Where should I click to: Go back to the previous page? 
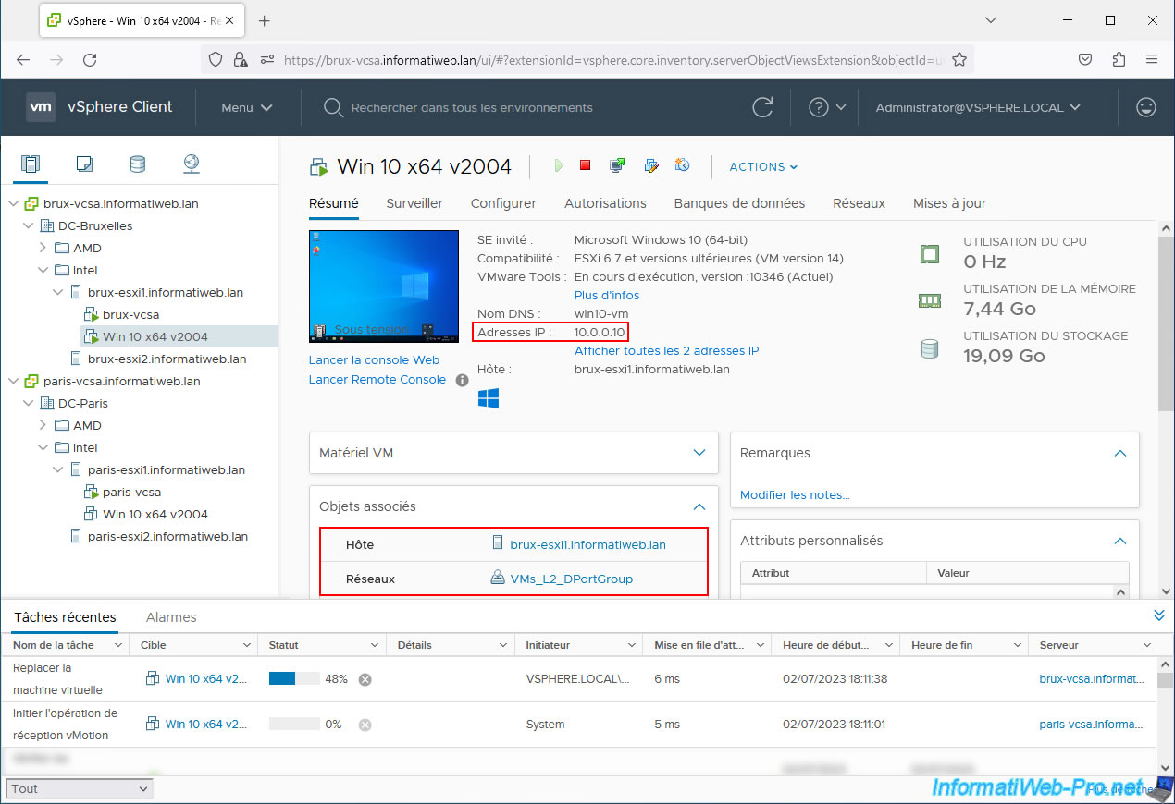click(23, 59)
